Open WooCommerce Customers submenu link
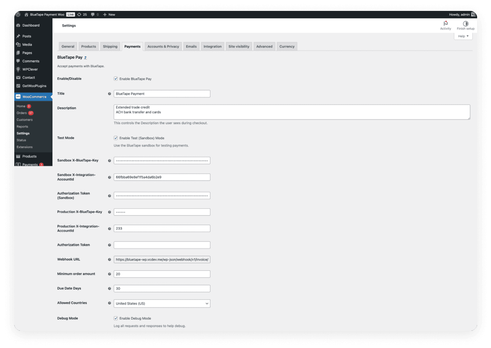The image size is (491, 348). pos(24,120)
